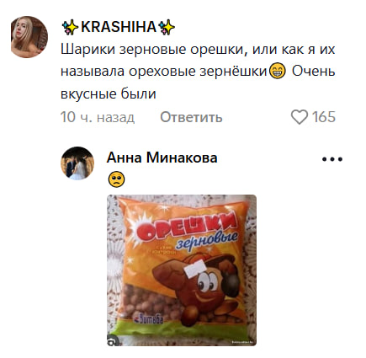Click the red Орешки title on the package
366x358 pixels.
[188, 227]
